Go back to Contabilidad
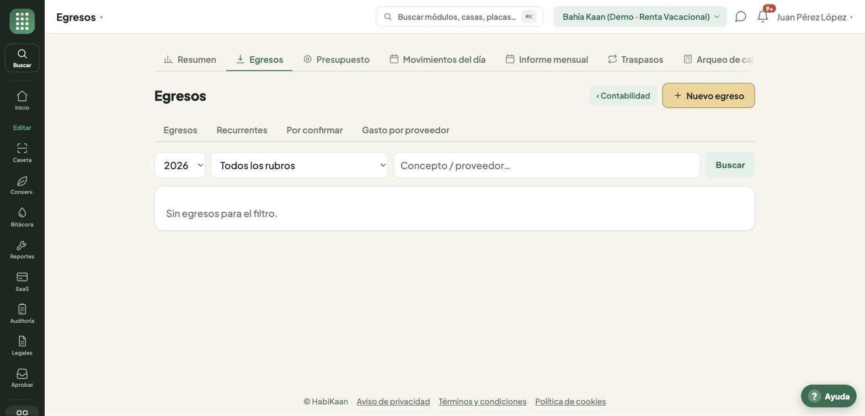This screenshot has width=865, height=416. 623,95
